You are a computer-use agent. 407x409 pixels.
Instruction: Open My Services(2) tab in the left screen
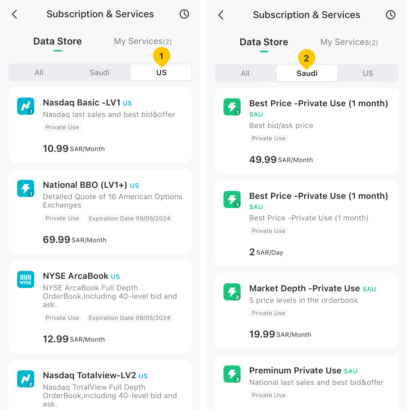pos(143,41)
